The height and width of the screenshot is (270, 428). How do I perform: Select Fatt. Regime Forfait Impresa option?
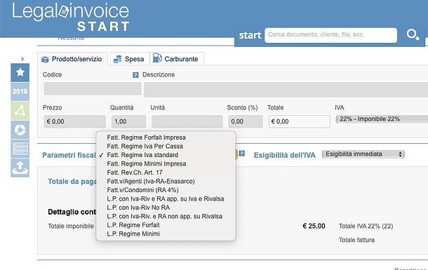coord(166,137)
